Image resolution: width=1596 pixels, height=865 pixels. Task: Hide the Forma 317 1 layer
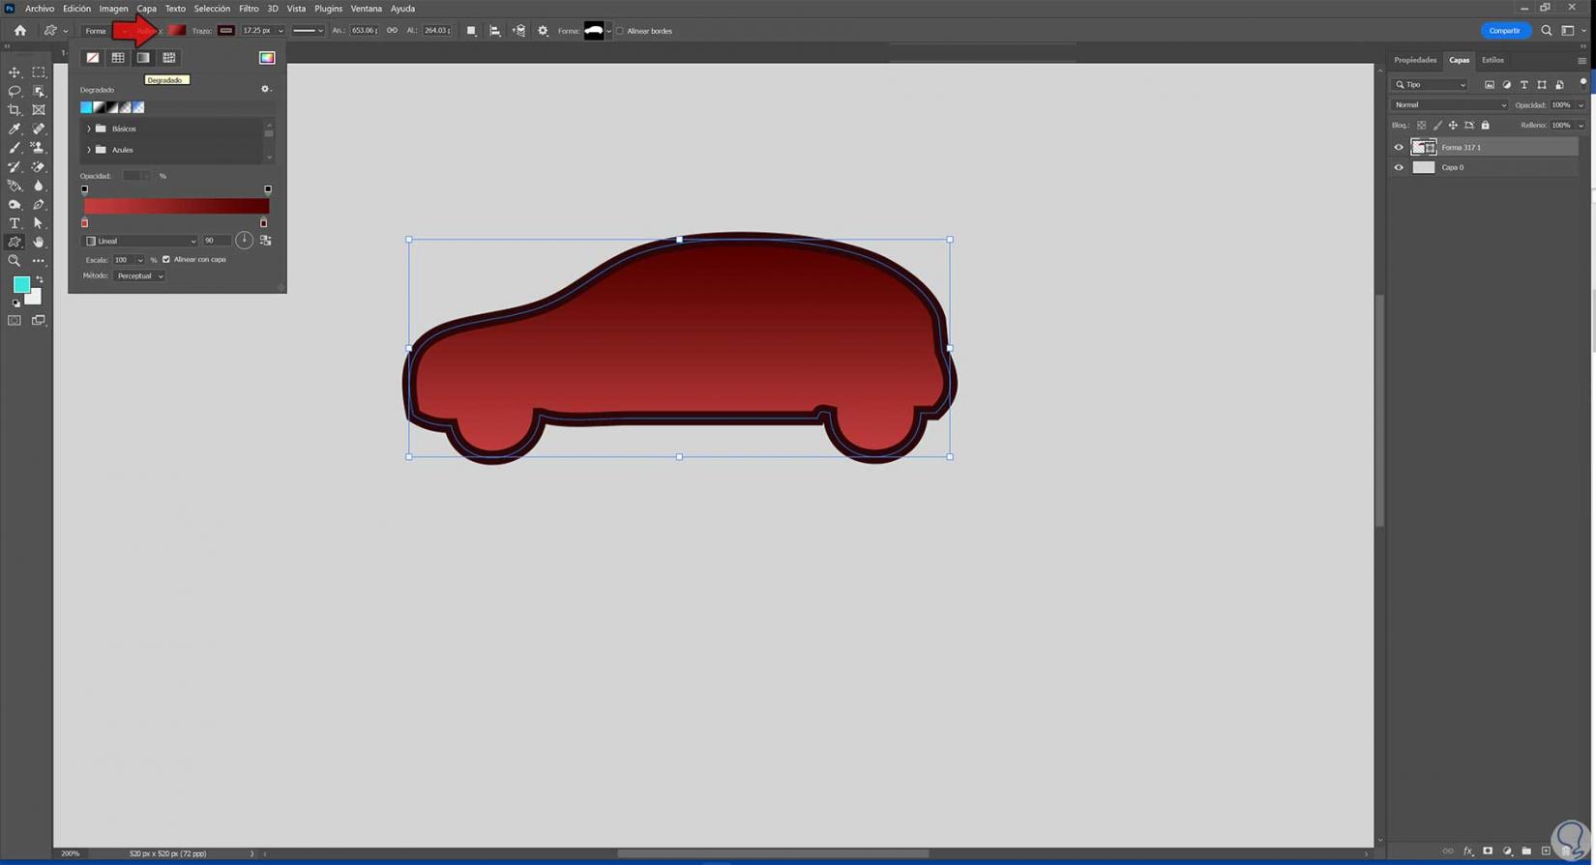coord(1399,148)
